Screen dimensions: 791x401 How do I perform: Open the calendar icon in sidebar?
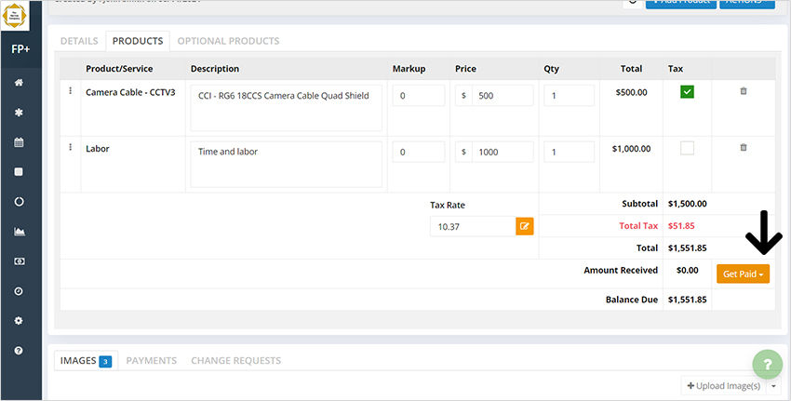19,142
